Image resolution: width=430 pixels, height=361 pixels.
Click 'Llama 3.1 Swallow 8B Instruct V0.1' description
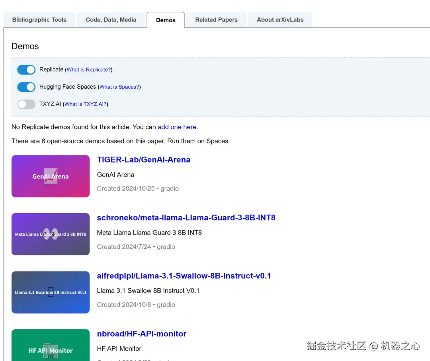point(148,291)
